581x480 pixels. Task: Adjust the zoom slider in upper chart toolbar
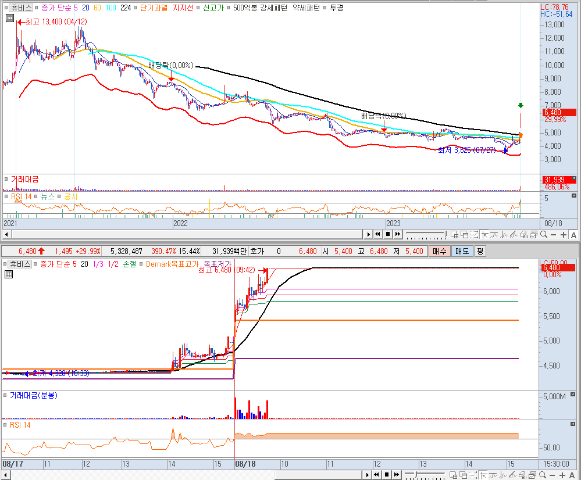coord(426,234)
